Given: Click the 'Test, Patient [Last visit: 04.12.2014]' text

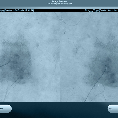Looking at the screenshot, I should tap(60, 4).
